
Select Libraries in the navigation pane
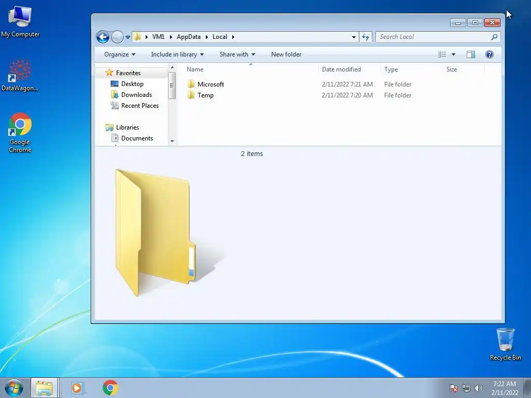[x=128, y=127]
